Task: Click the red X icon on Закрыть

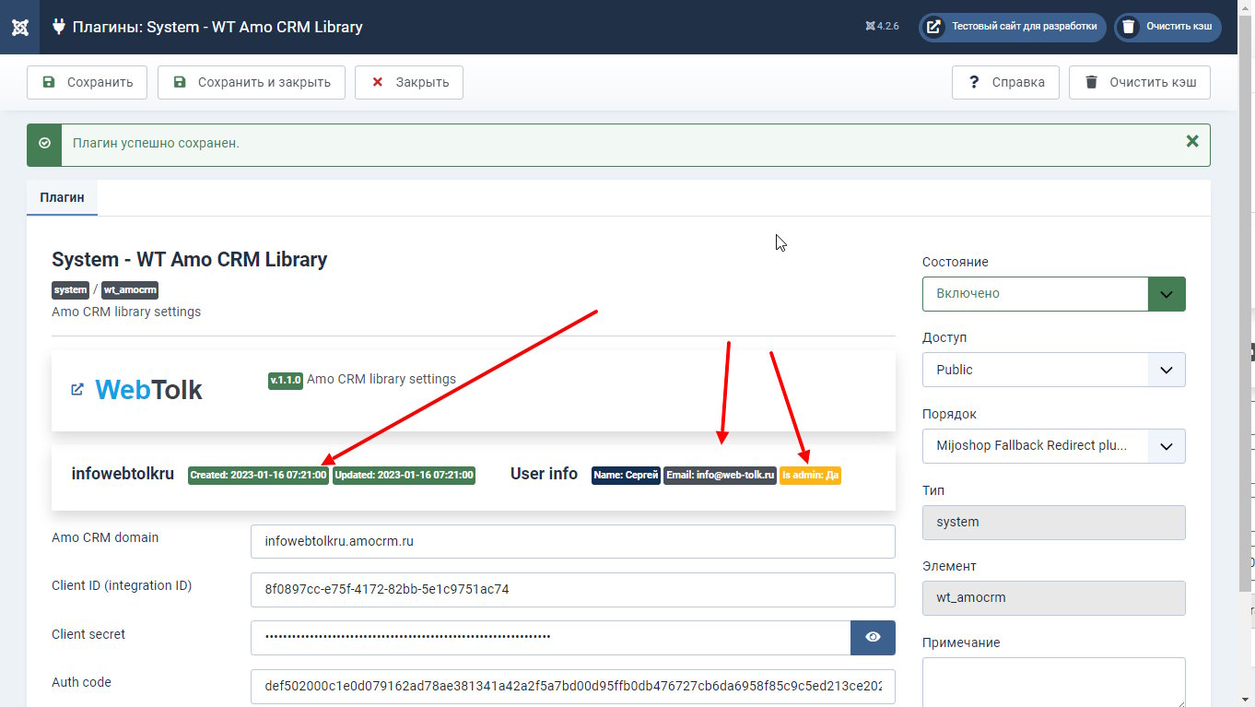Action: coord(377,82)
